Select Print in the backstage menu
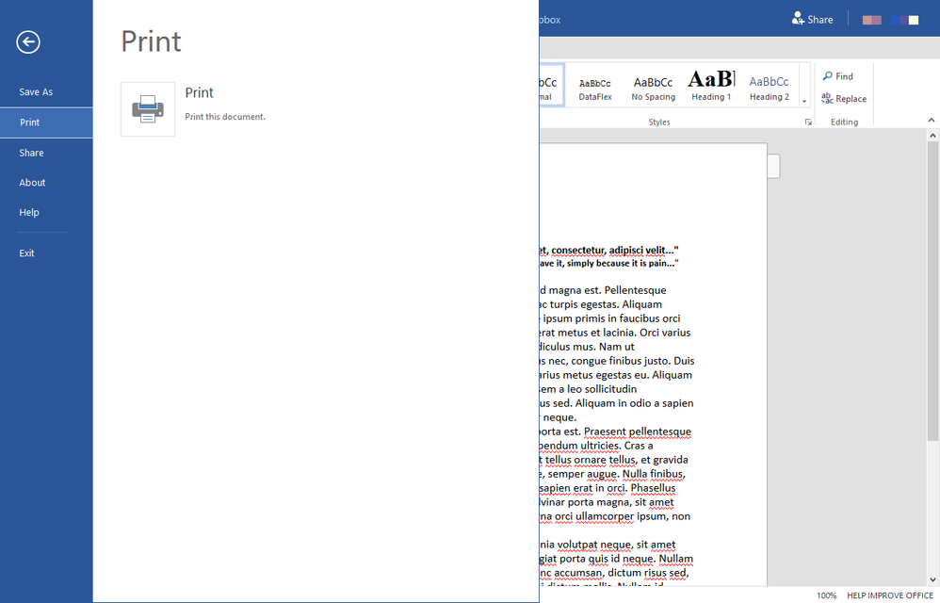The height and width of the screenshot is (603, 940). coord(30,122)
